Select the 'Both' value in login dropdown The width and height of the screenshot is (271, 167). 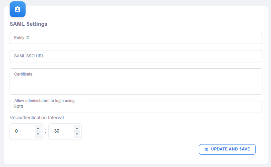19,107
